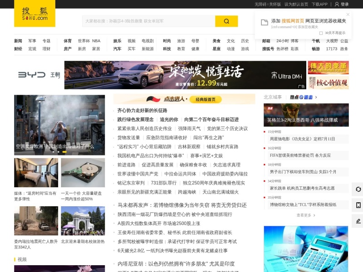Click the user login icon

tap(337, 4)
